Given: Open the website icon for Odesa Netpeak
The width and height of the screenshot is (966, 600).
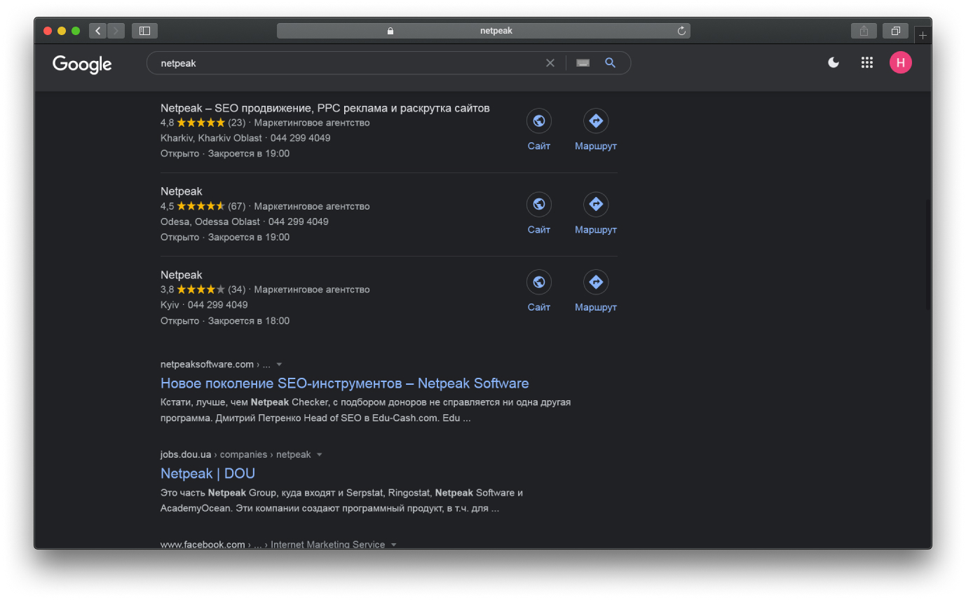Looking at the screenshot, I should pos(538,204).
